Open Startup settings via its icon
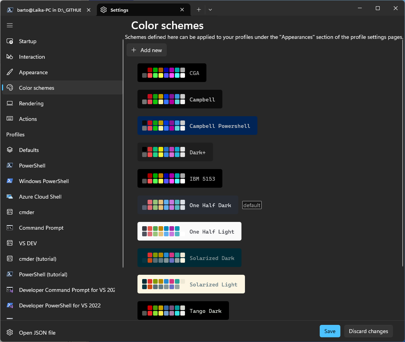This screenshot has width=405, height=342. 10,41
